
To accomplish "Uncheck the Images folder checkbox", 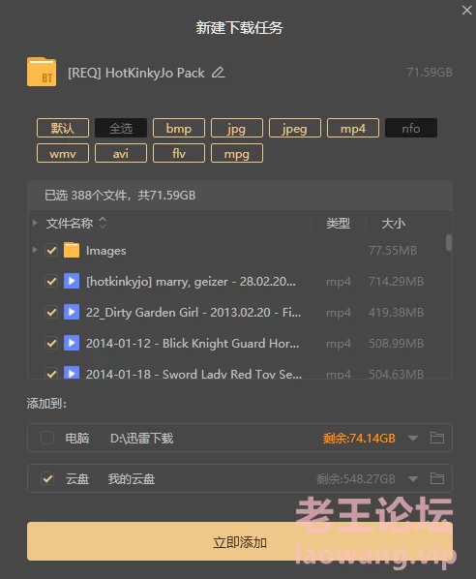I will point(51,251).
